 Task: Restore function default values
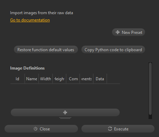pos(46,50)
